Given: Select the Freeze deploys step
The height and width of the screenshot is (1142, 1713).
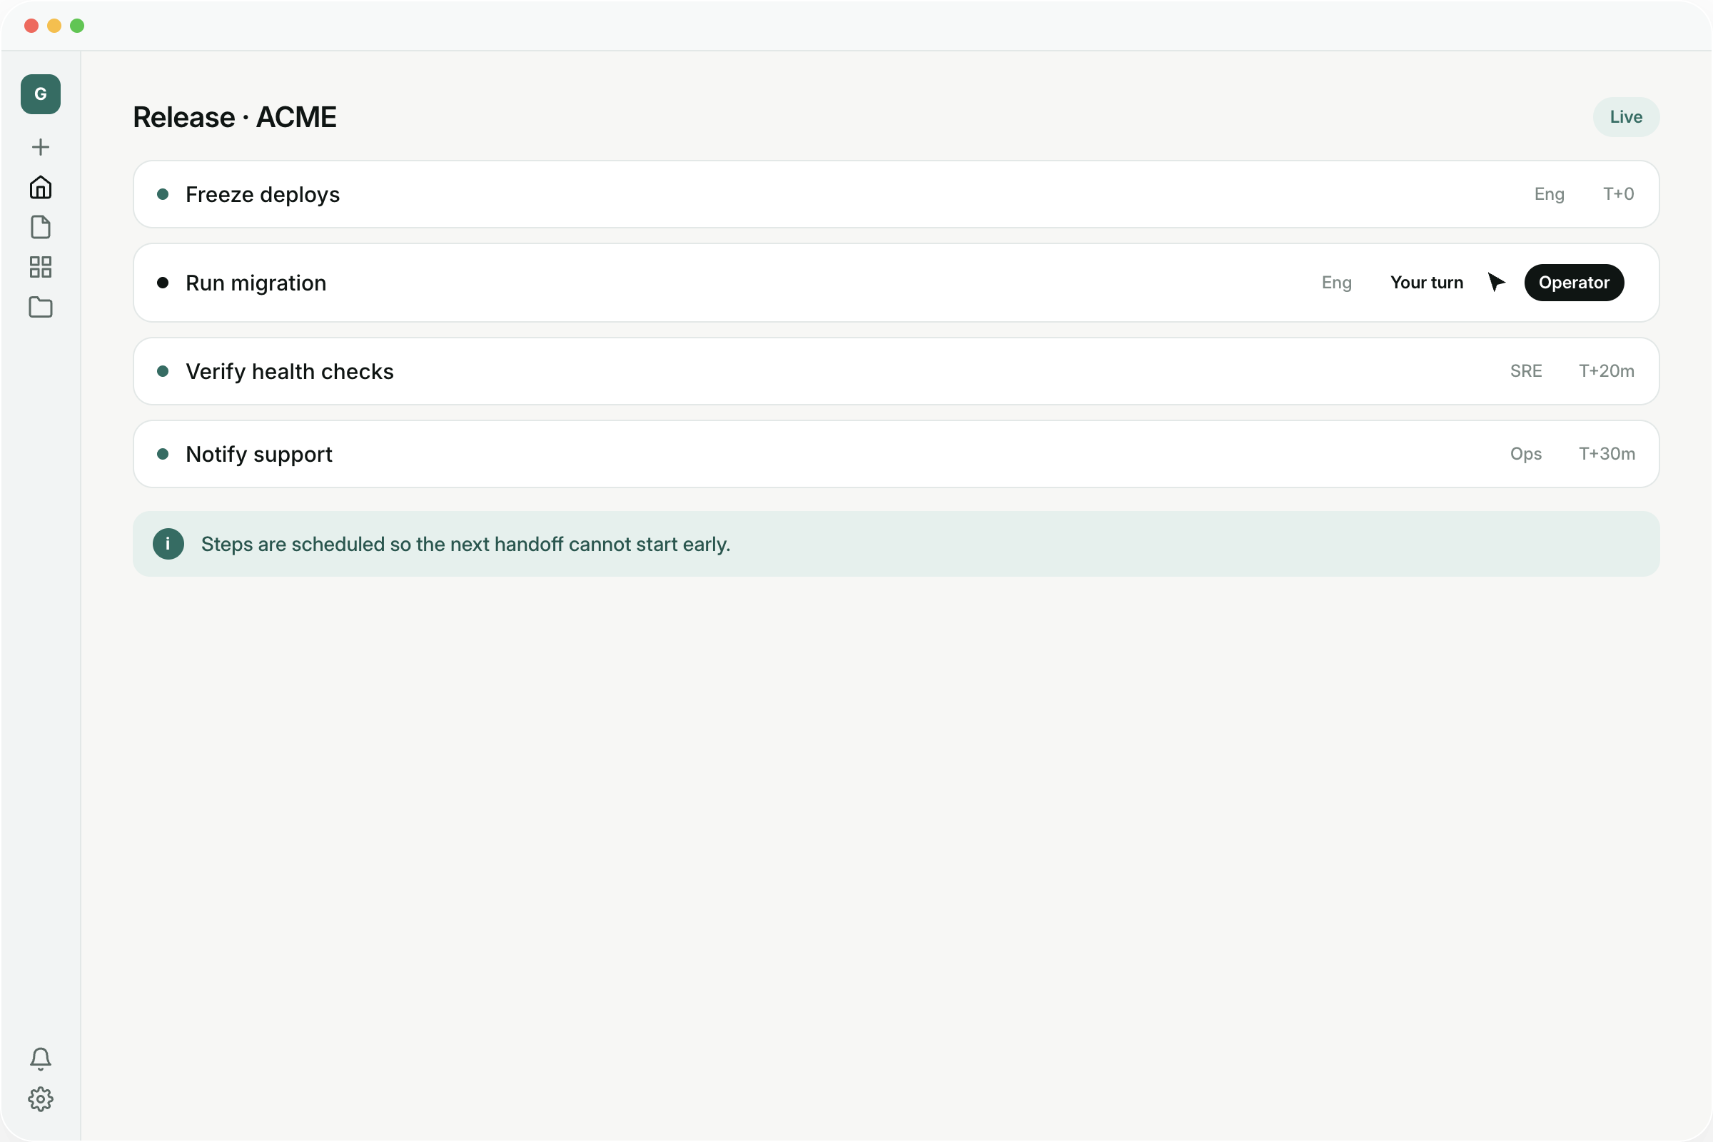Looking at the screenshot, I should click(896, 194).
